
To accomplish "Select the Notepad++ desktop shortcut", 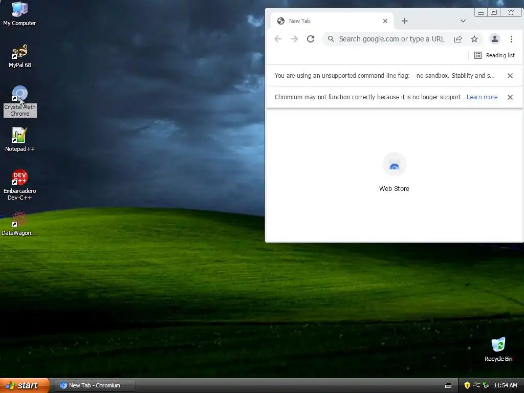I will coord(20,140).
